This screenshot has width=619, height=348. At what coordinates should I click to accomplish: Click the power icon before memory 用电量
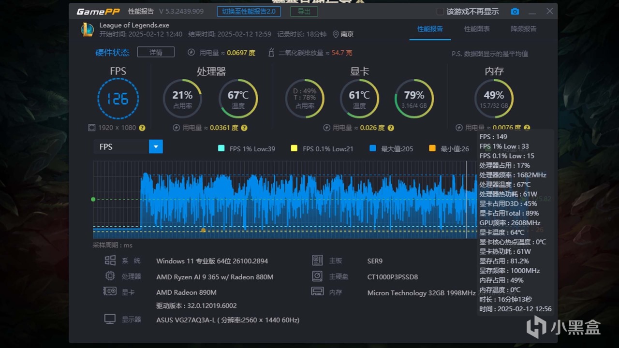tap(459, 128)
